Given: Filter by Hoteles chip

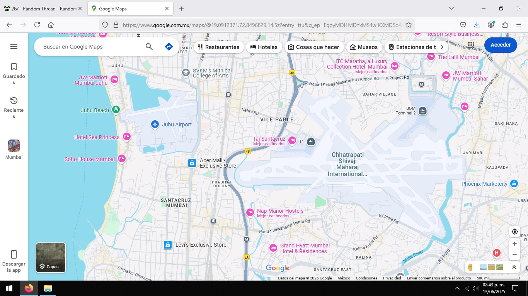Looking at the screenshot, I should (264, 47).
